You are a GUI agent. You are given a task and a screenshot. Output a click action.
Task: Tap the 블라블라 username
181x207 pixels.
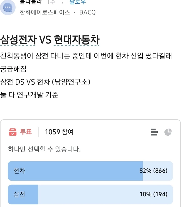(x=31, y=2)
